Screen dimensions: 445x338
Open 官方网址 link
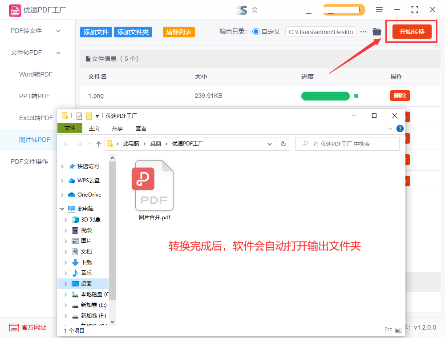(34, 327)
